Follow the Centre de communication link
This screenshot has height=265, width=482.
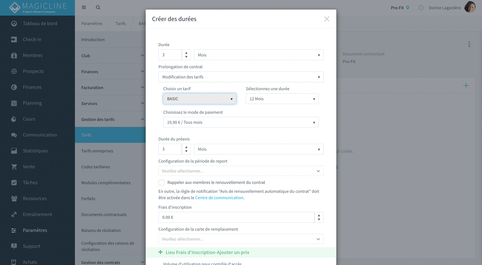coord(219,198)
